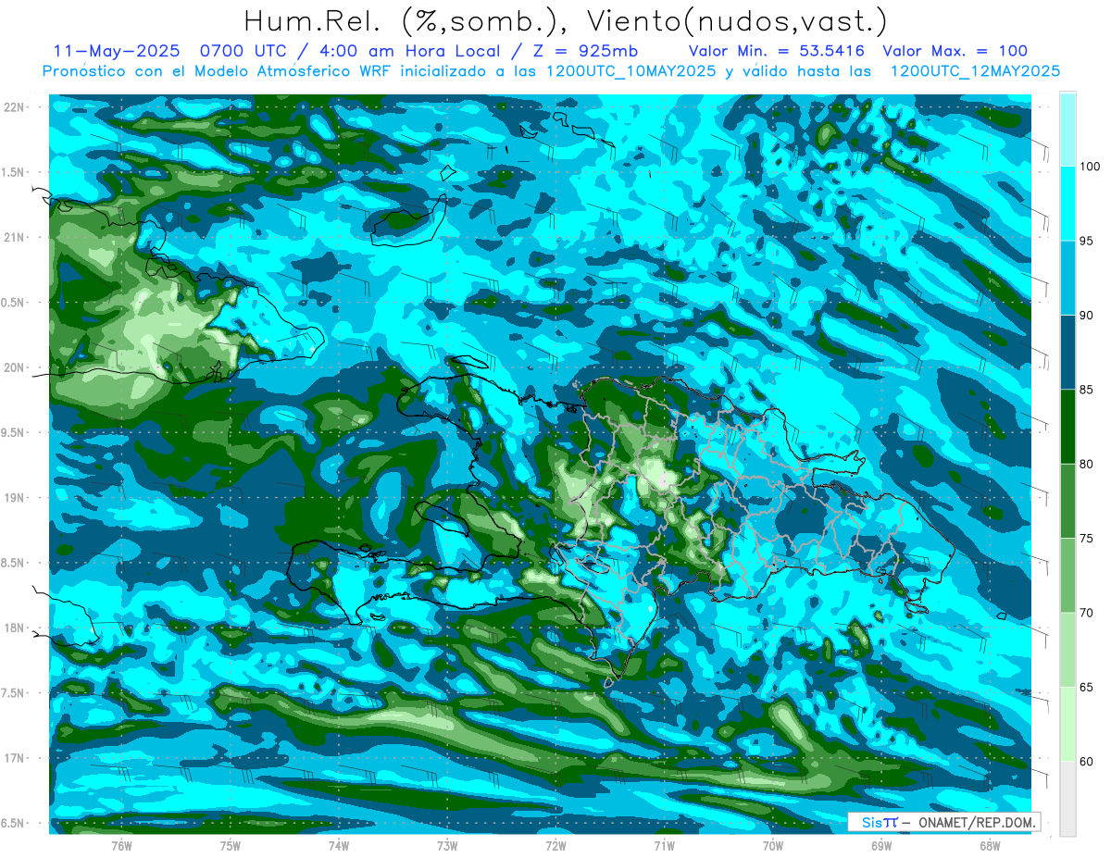Viewport: 1111px width, 858px height.
Task: Click the colorbar value '90'
Action: pyautogui.click(x=1087, y=316)
